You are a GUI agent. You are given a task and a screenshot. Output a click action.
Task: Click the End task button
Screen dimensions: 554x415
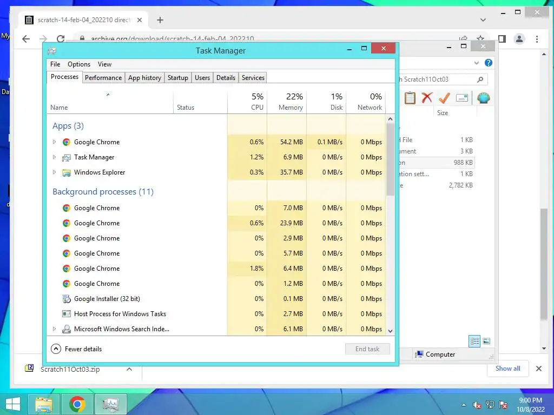[367, 349]
